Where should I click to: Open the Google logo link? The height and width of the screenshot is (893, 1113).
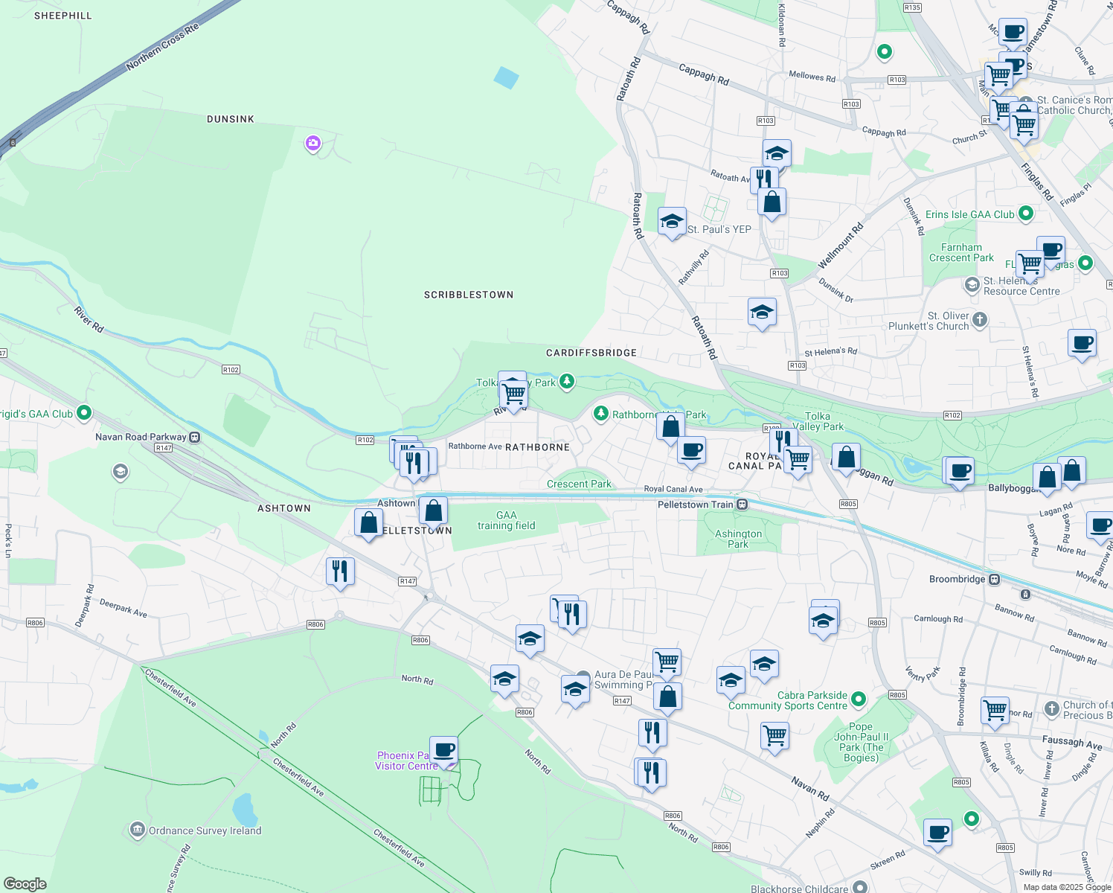tap(25, 883)
